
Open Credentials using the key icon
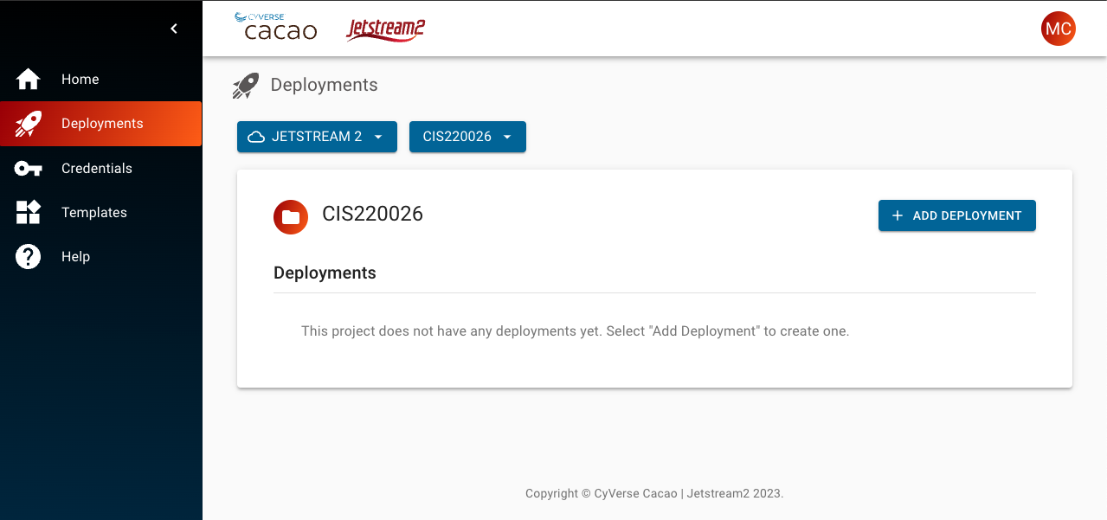27,168
